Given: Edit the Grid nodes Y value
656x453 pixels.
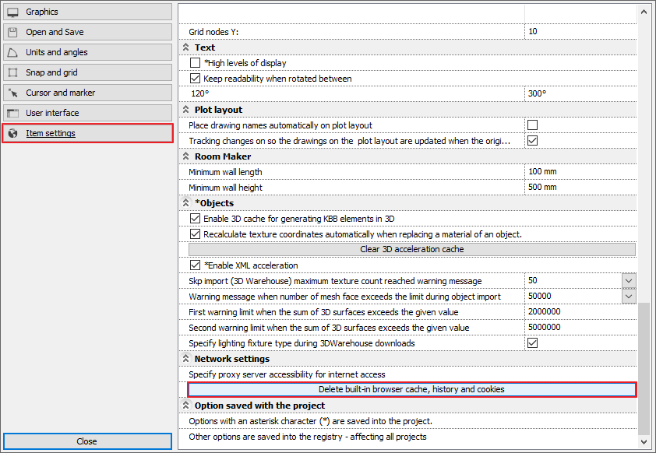Looking at the screenshot, I should (x=580, y=31).
